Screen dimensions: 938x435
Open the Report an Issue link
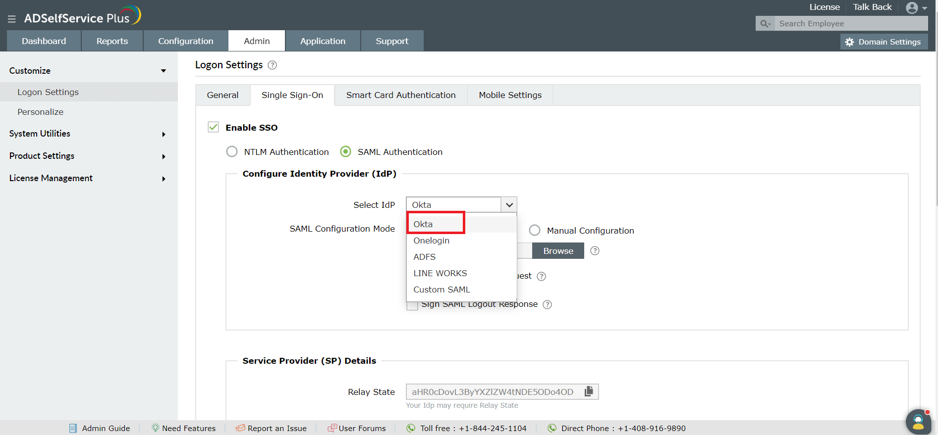pyautogui.click(x=277, y=429)
